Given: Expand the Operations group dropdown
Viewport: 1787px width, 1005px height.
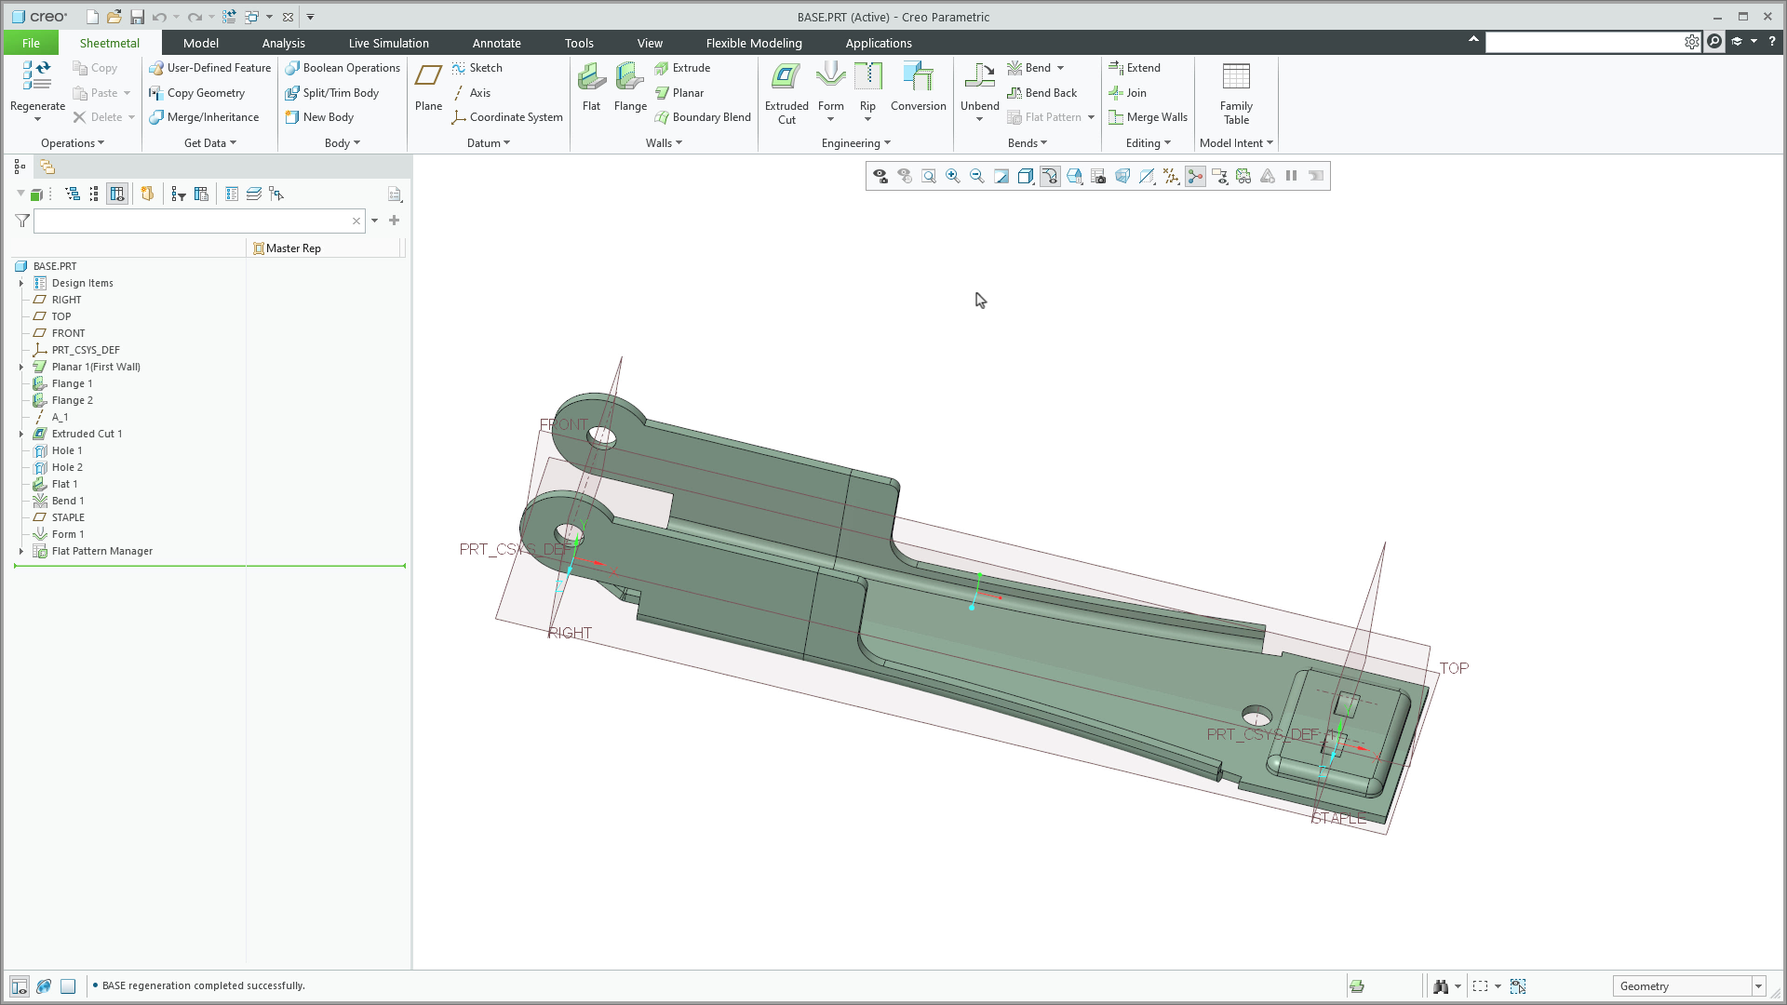Looking at the screenshot, I should point(73,143).
